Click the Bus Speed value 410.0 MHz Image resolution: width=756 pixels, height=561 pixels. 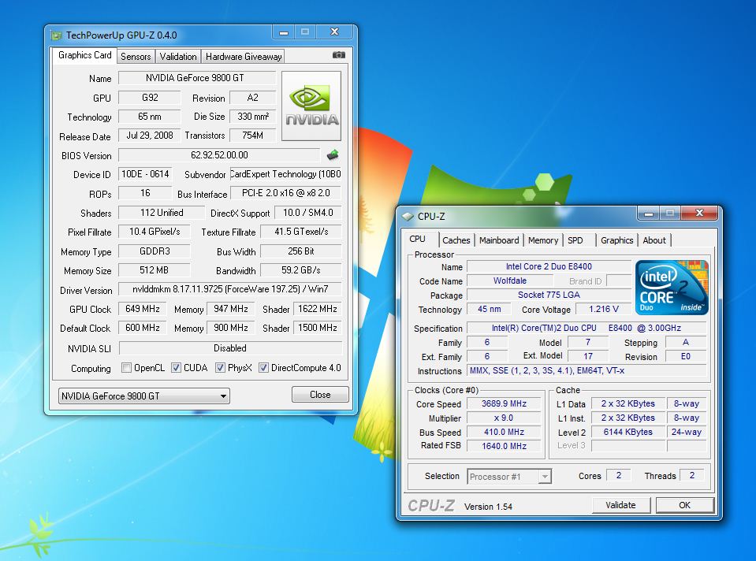[504, 433]
